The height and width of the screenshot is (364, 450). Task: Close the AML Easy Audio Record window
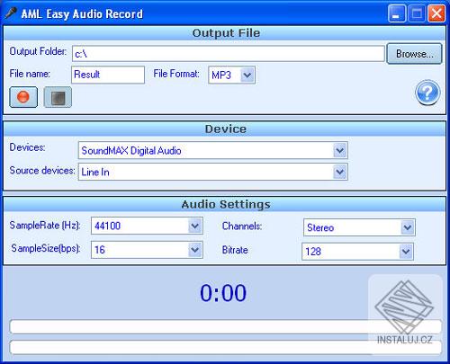(436, 13)
